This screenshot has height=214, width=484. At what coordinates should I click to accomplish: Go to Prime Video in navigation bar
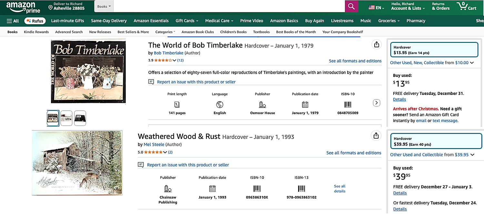(x=251, y=21)
